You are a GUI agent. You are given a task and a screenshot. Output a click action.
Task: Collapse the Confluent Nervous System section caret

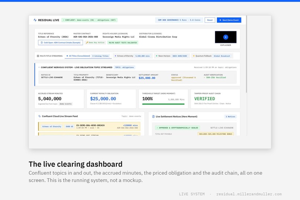[x=39, y=67]
